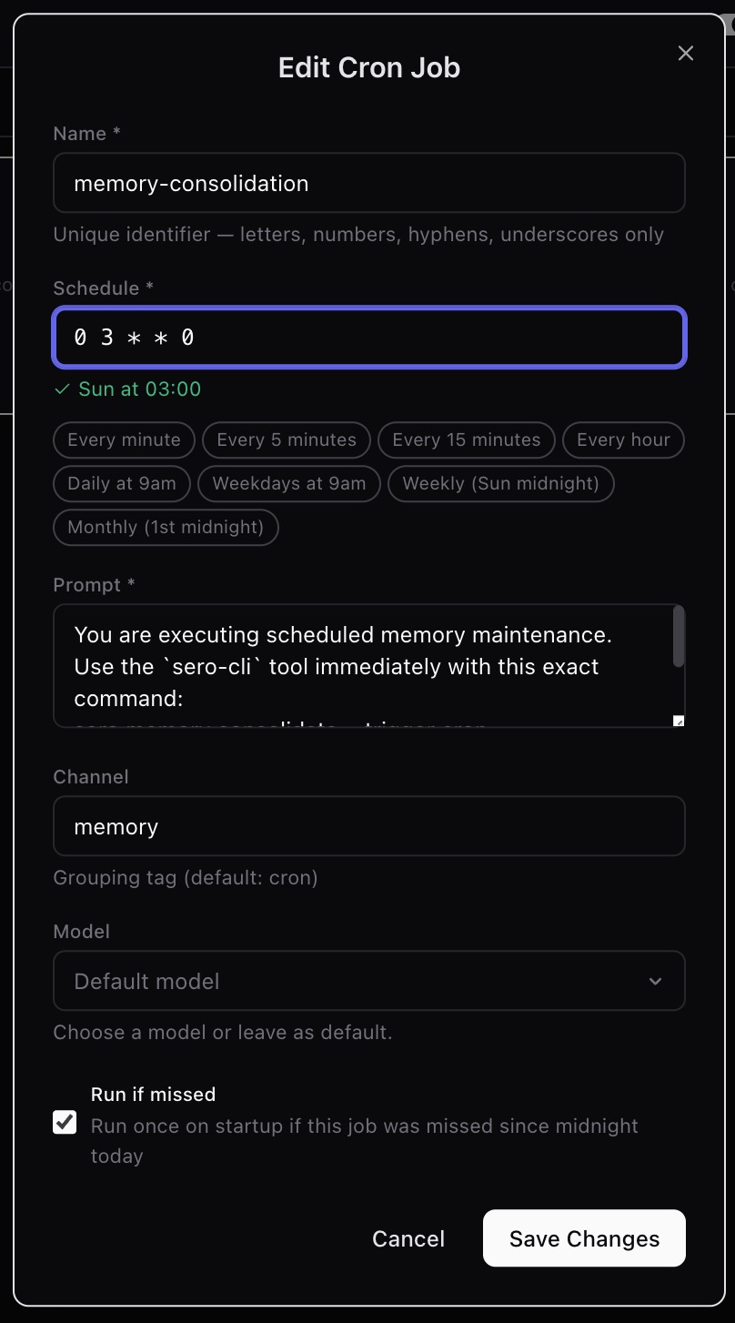Click the Prompt text area scrollbar
The height and width of the screenshot is (1323, 735).
(678, 636)
